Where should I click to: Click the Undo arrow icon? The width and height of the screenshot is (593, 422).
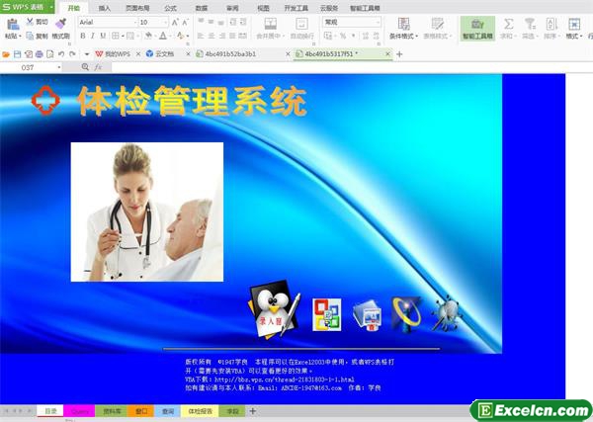tap(61, 54)
